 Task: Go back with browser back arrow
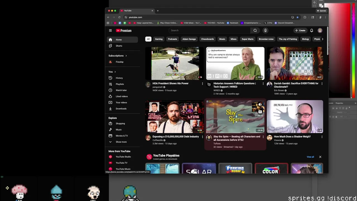click(108, 17)
